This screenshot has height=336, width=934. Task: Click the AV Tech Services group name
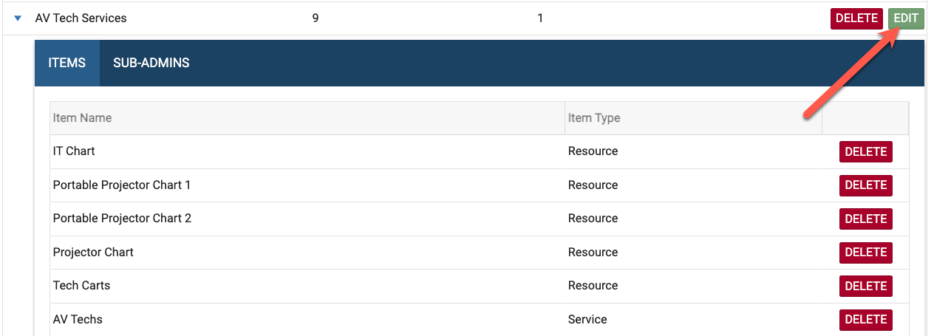point(81,18)
